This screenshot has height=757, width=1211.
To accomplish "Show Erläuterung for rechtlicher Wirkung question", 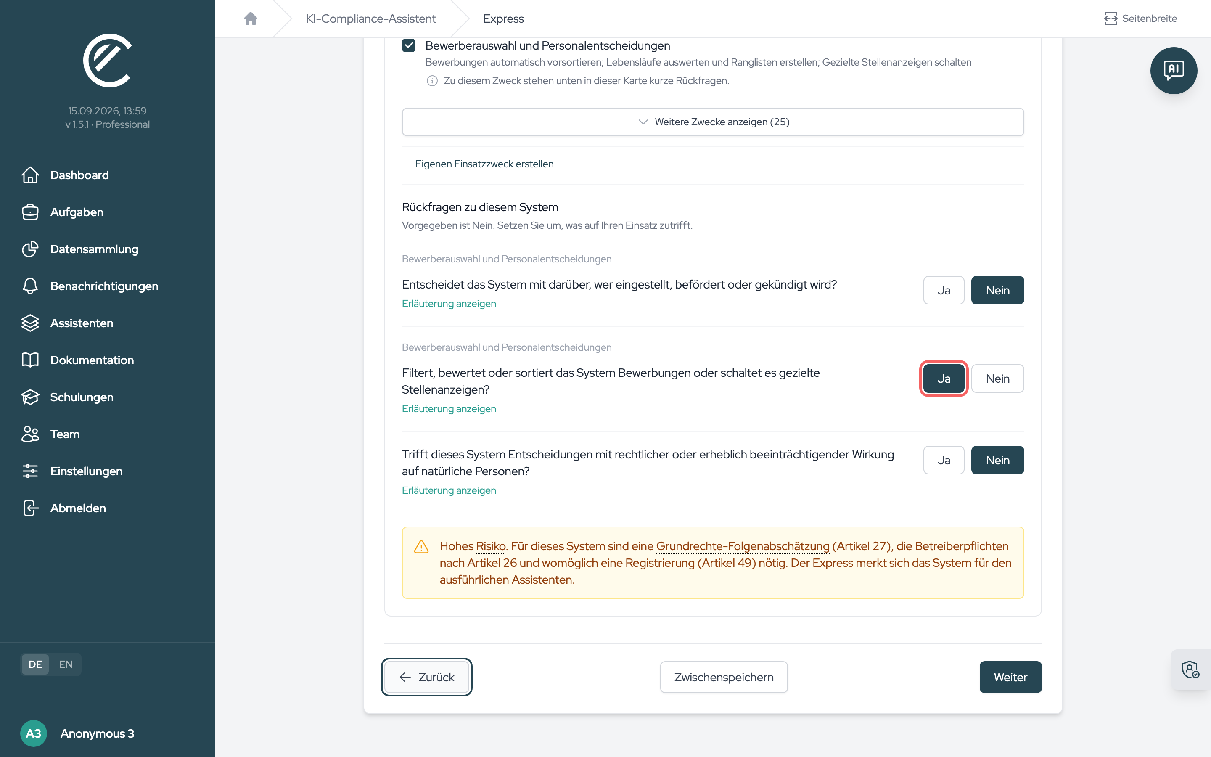I will coord(449,490).
